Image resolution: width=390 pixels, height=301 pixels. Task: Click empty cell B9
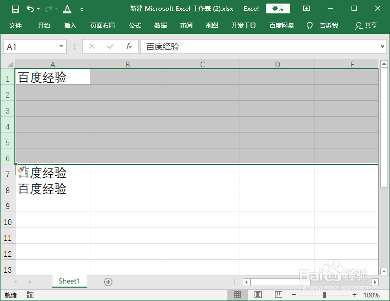128,204
